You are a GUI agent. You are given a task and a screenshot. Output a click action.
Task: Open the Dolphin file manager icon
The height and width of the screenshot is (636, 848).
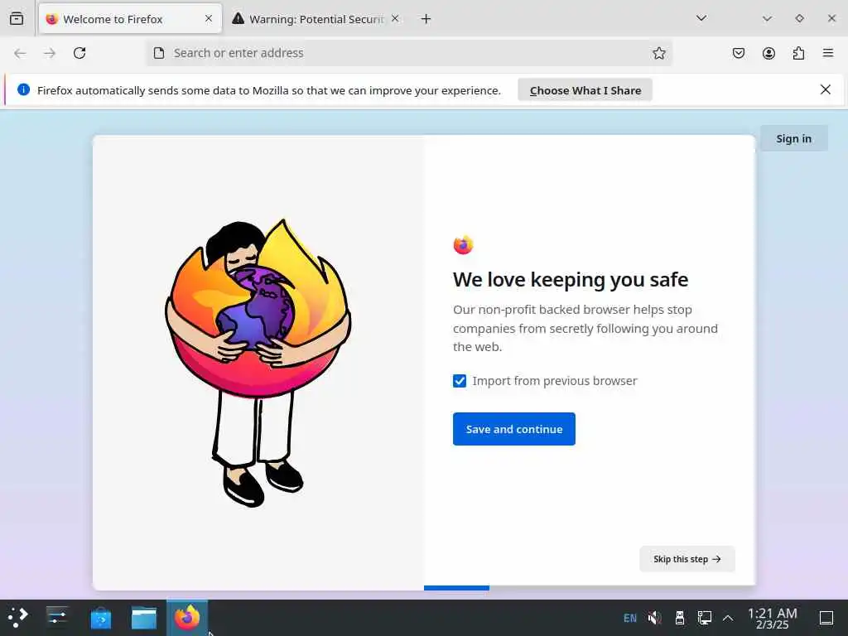[144, 618]
